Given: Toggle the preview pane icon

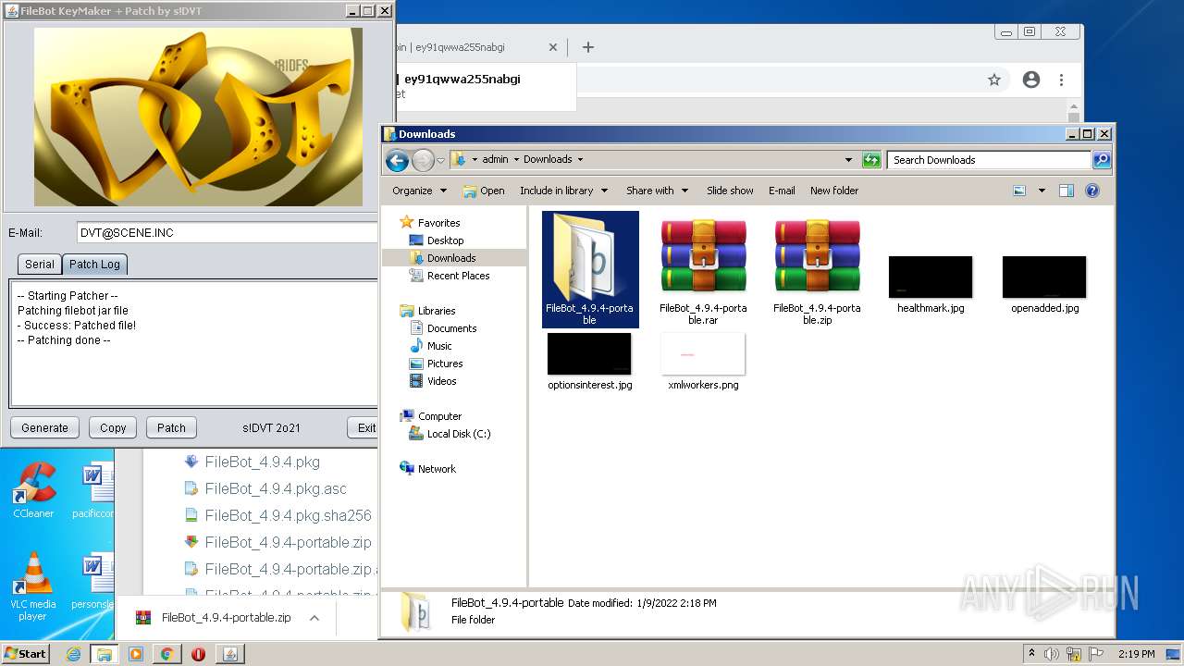Looking at the screenshot, I should 1066,191.
